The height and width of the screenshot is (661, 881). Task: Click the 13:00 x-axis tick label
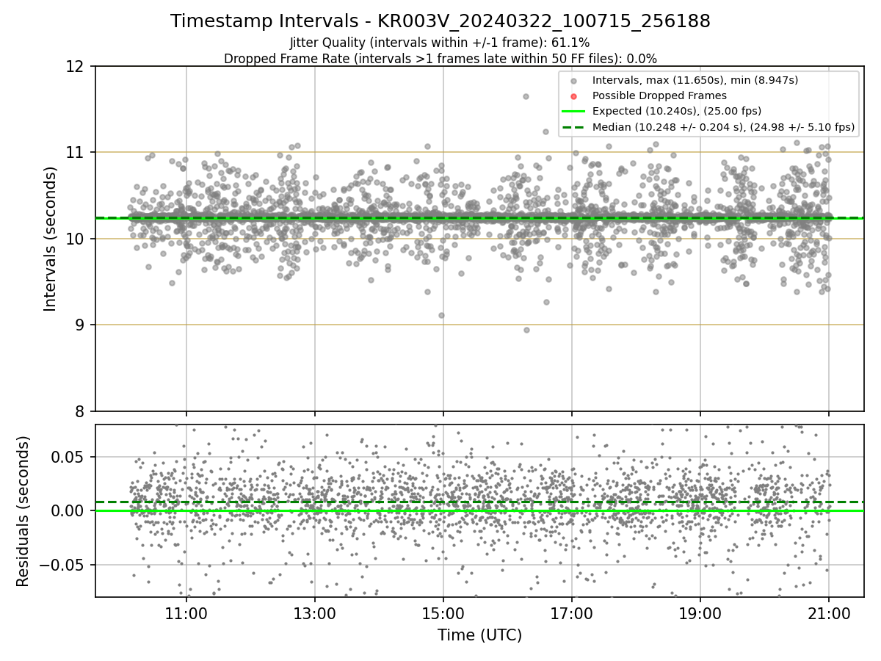pos(314,613)
